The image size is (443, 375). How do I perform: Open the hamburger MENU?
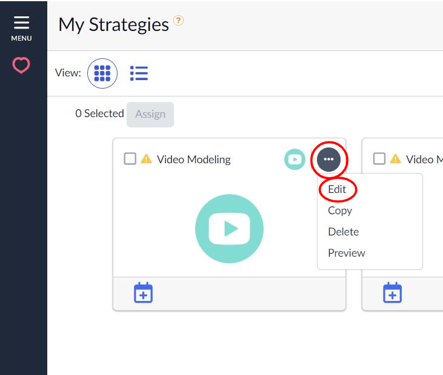pyautogui.click(x=21, y=29)
